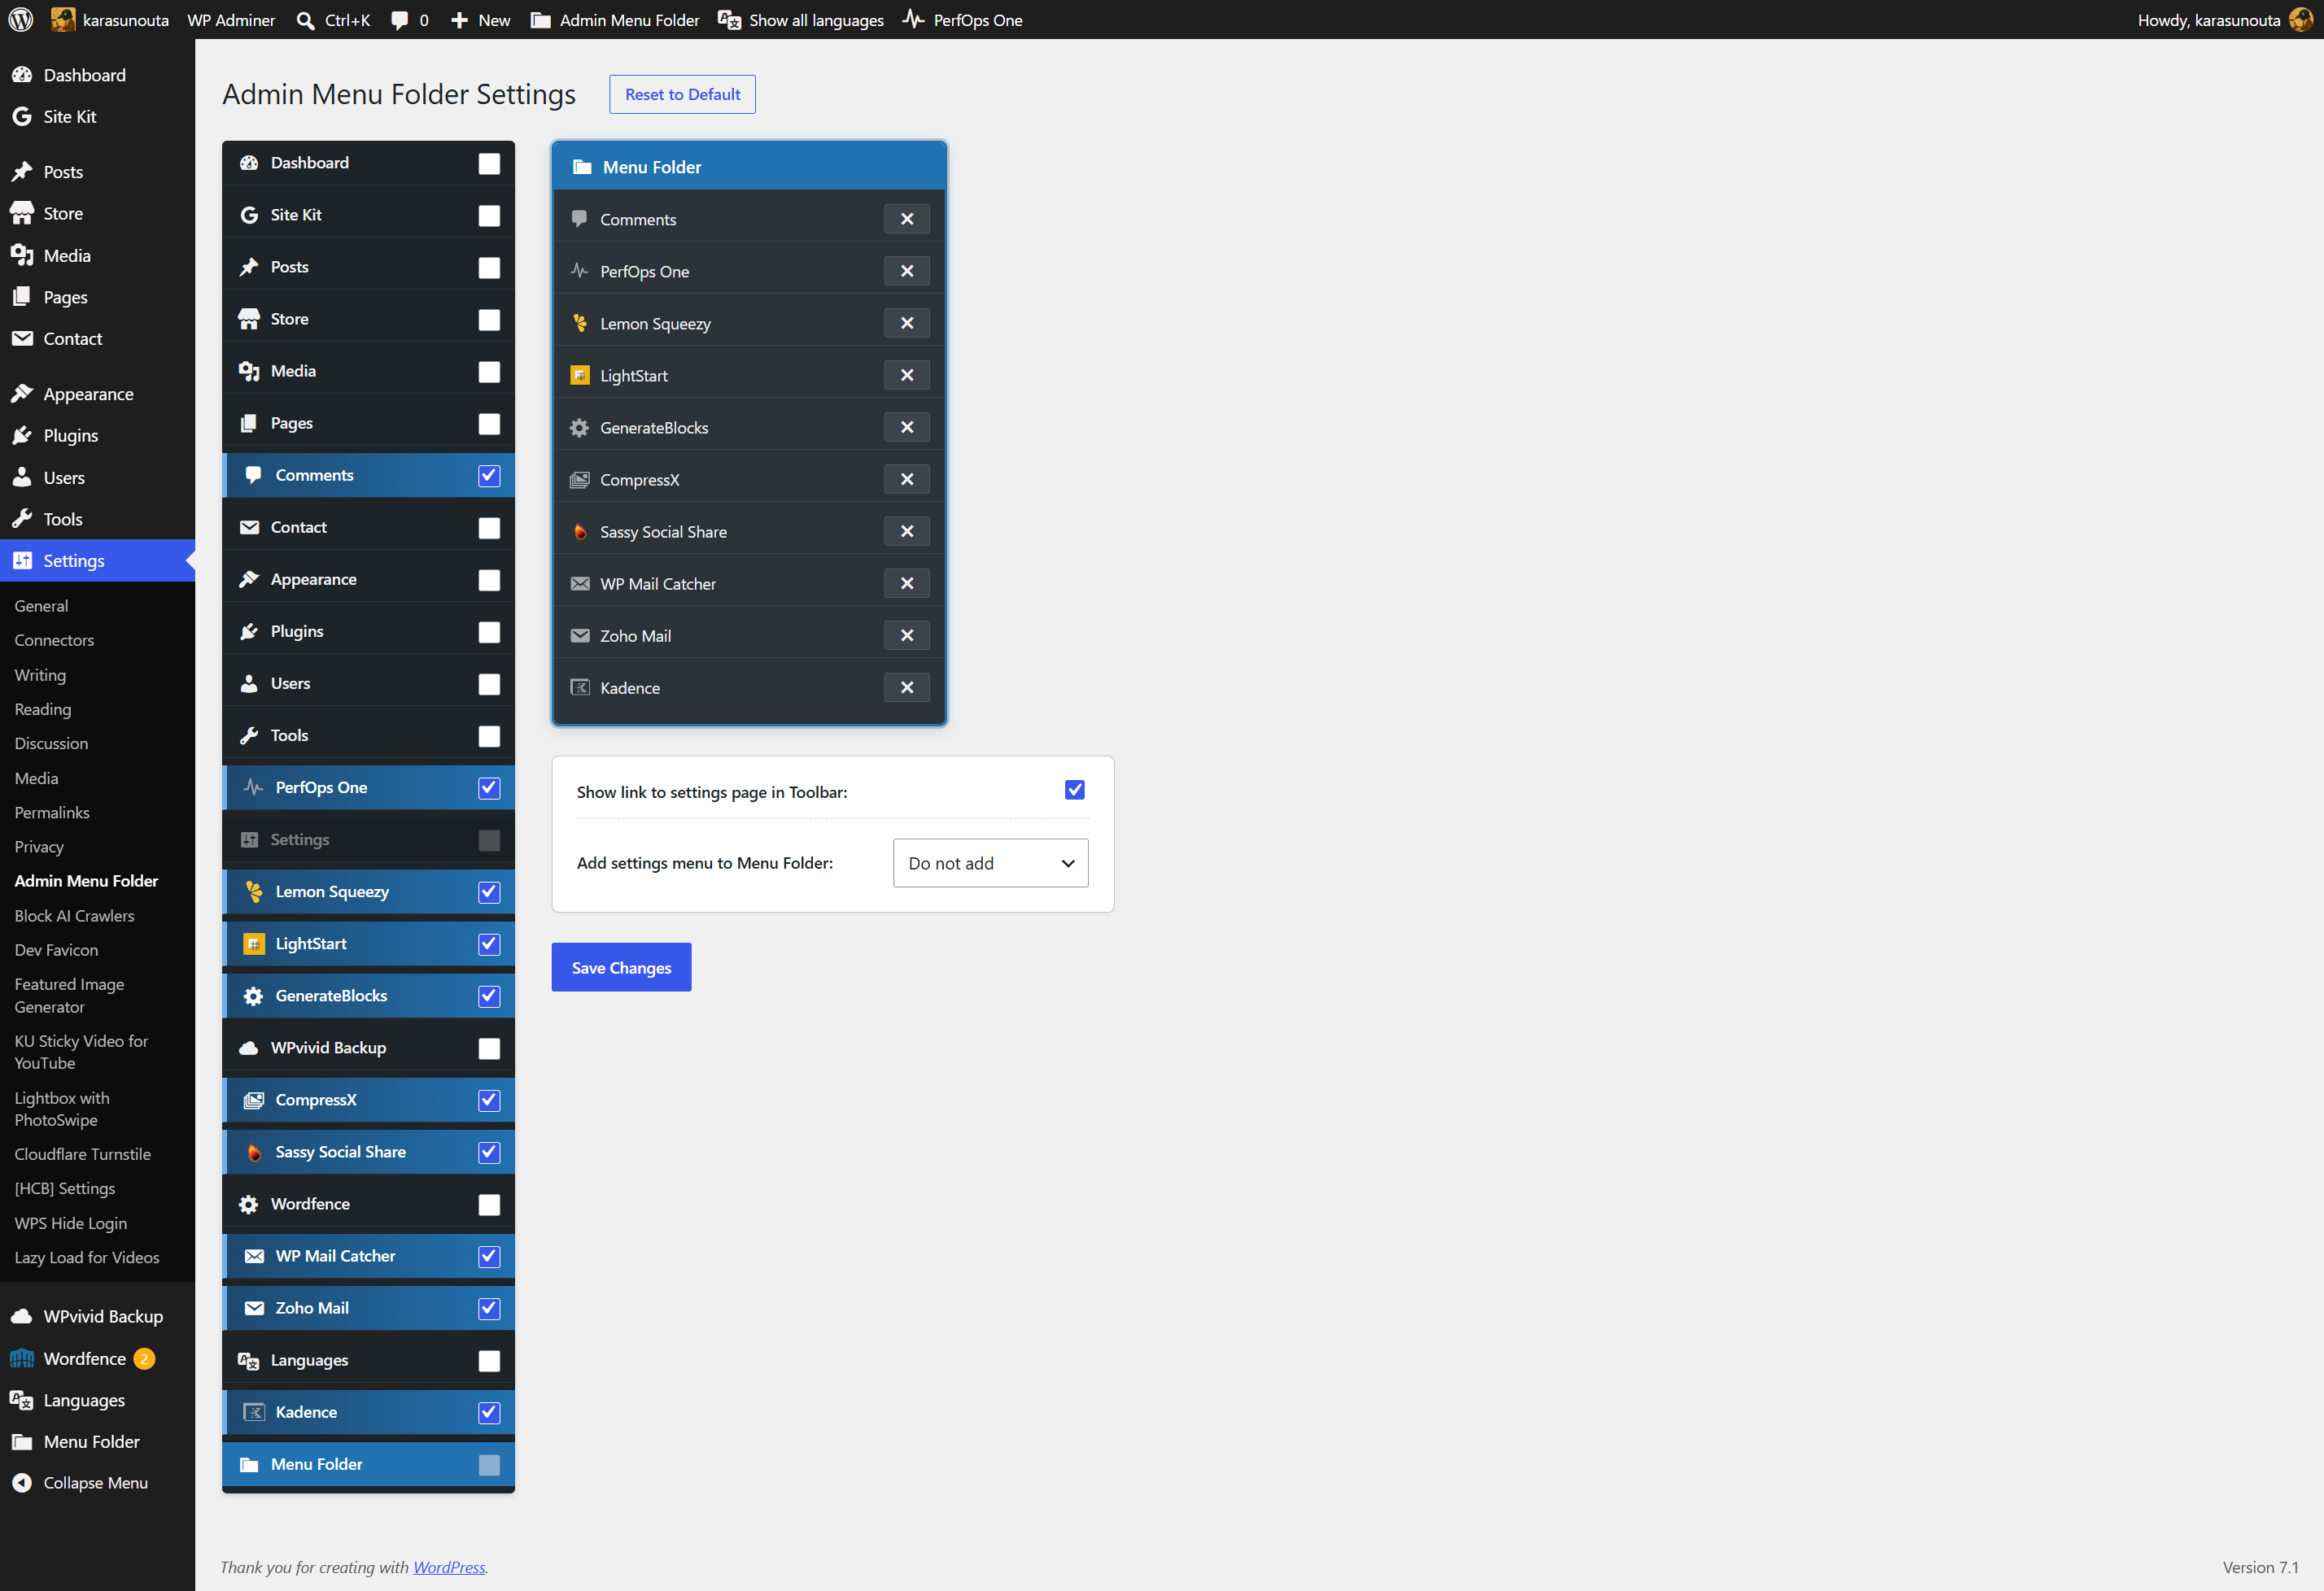This screenshot has width=2324, height=1591.
Task: Remove Lemon Squeezy from the Menu Folder
Action: pos(907,323)
